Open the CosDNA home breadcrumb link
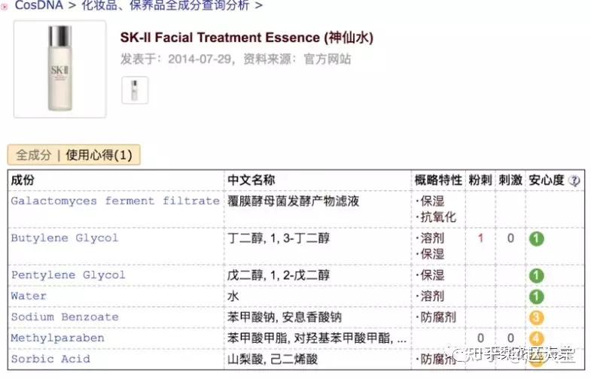Screen dimensions: 591x379 [x=38, y=5]
